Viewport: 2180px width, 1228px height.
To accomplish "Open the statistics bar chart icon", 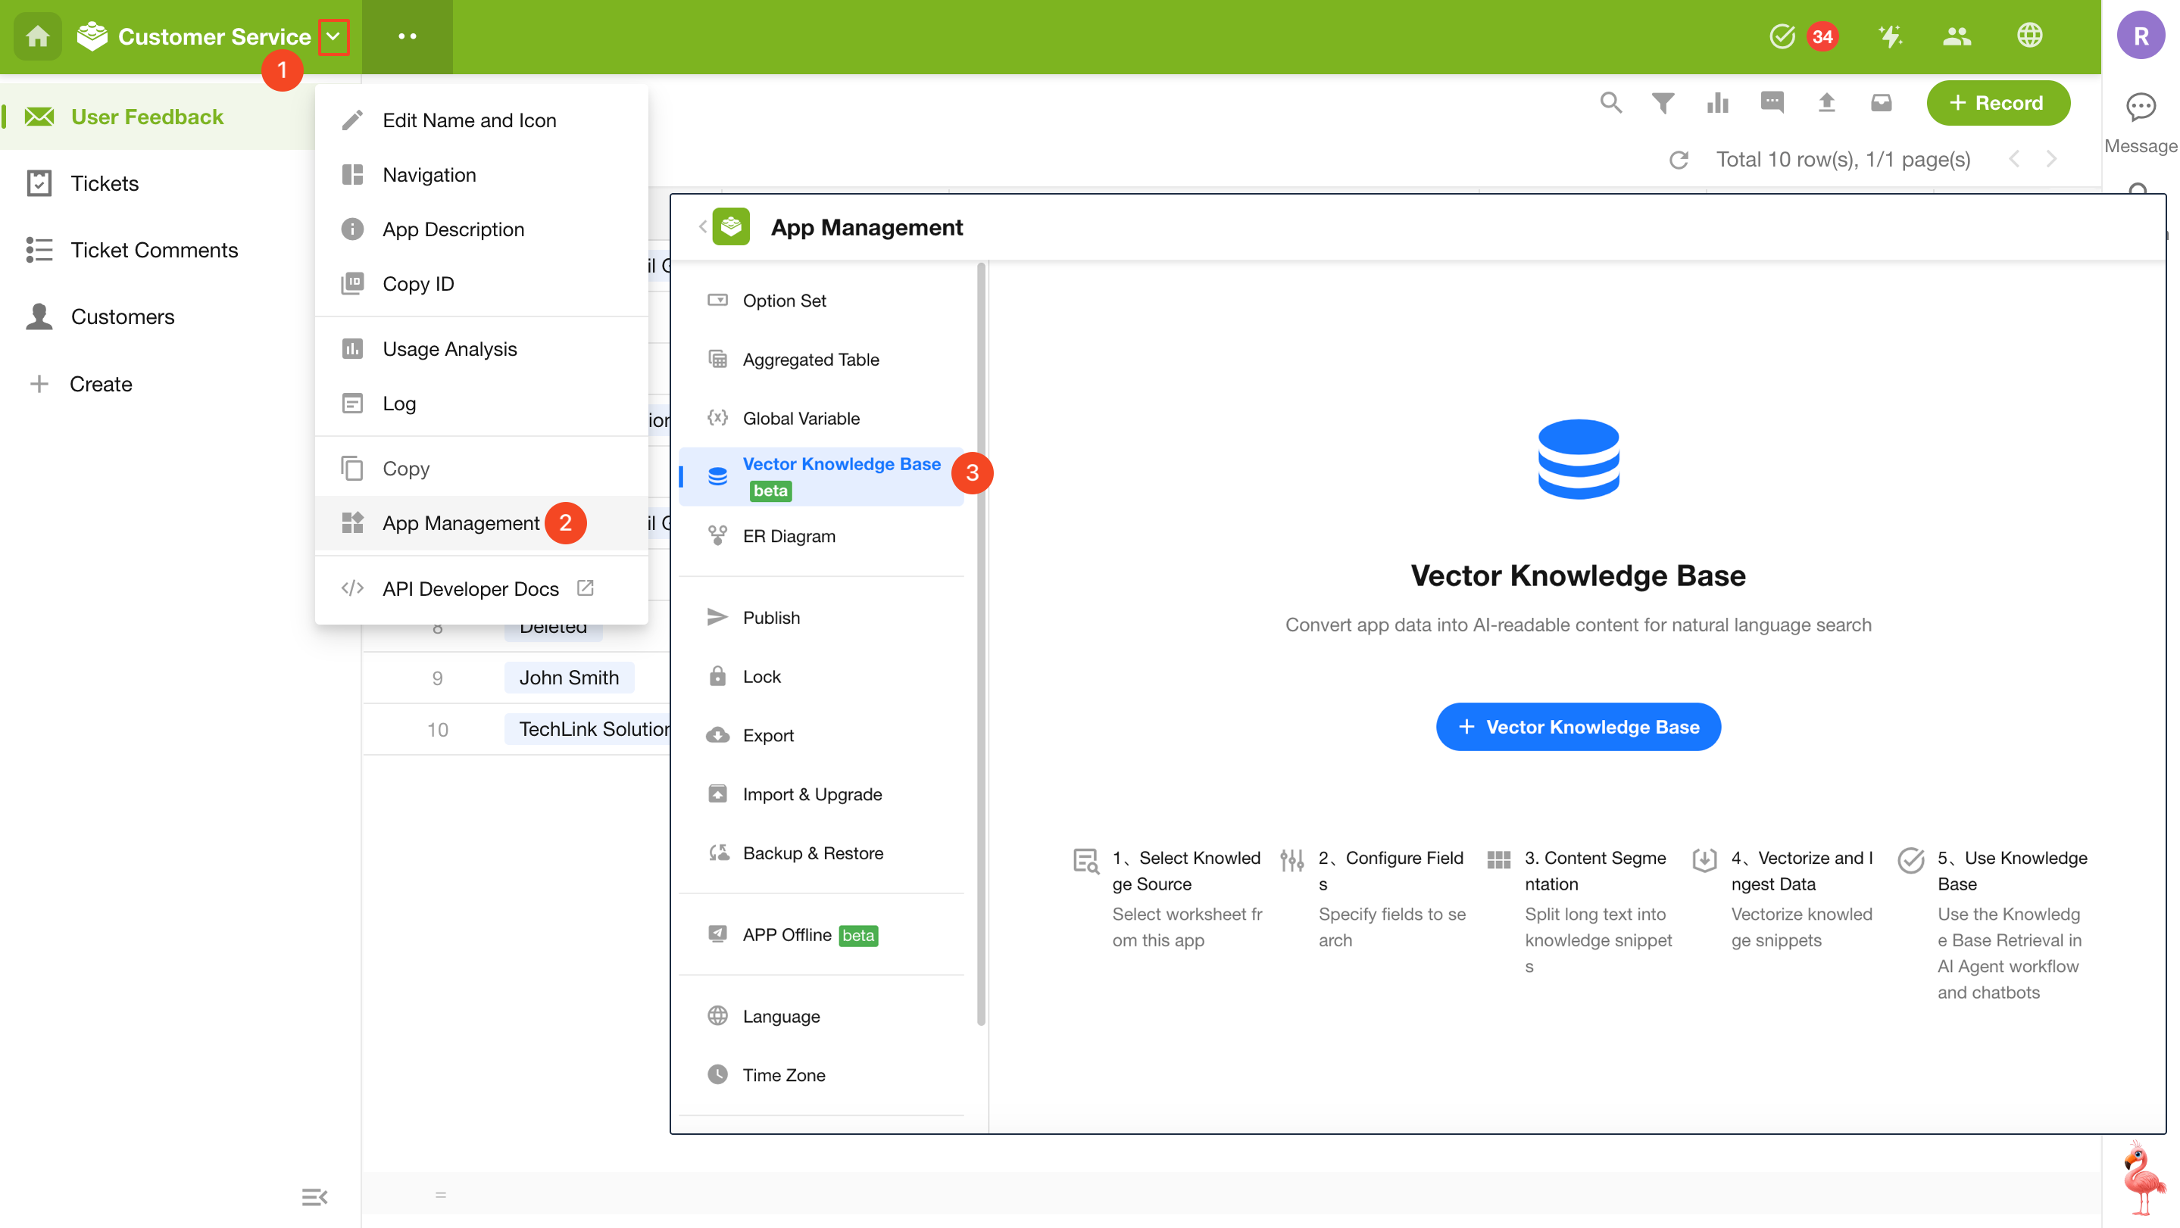I will pyautogui.click(x=1717, y=102).
